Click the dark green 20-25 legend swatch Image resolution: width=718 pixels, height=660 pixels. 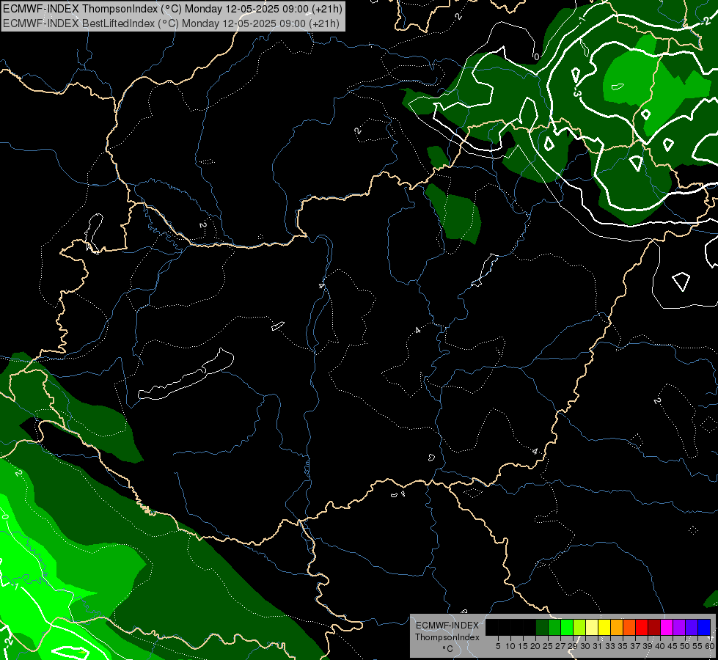click(x=542, y=627)
